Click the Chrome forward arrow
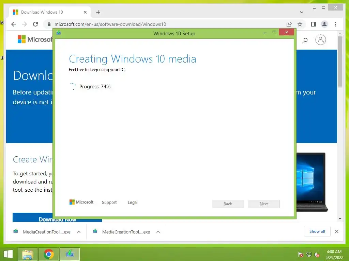 pyautogui.click(x=25, y=24)
